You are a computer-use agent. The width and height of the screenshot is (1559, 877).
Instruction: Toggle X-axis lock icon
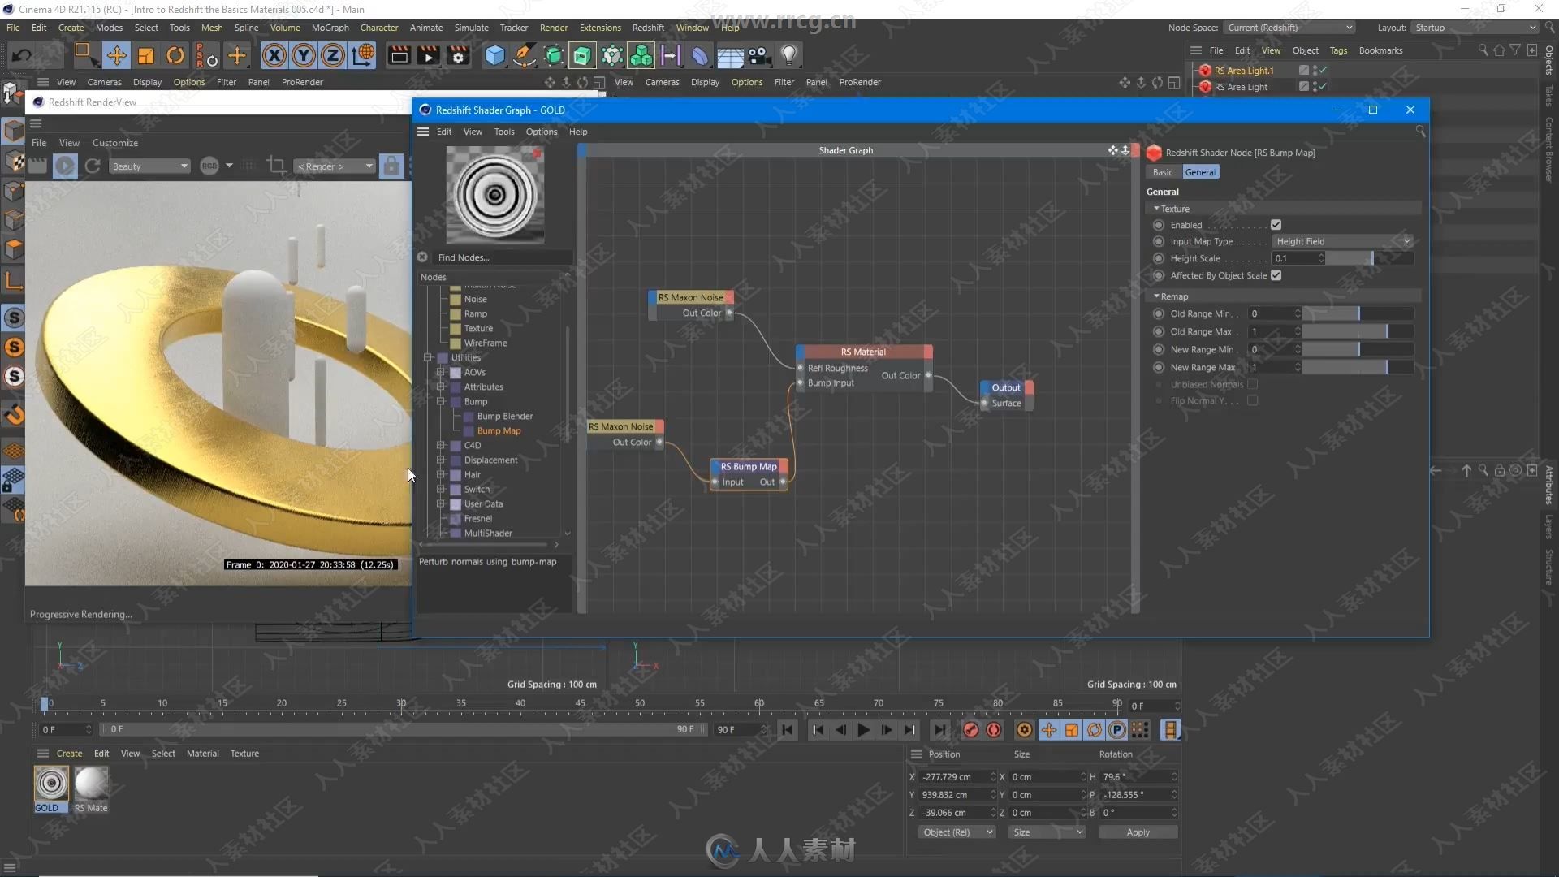tap(274, 55)
